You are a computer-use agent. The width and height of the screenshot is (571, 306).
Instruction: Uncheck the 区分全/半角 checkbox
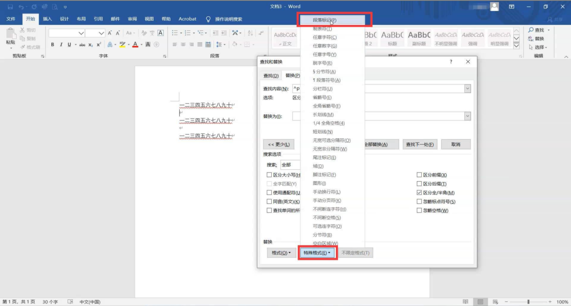point(420,193)
